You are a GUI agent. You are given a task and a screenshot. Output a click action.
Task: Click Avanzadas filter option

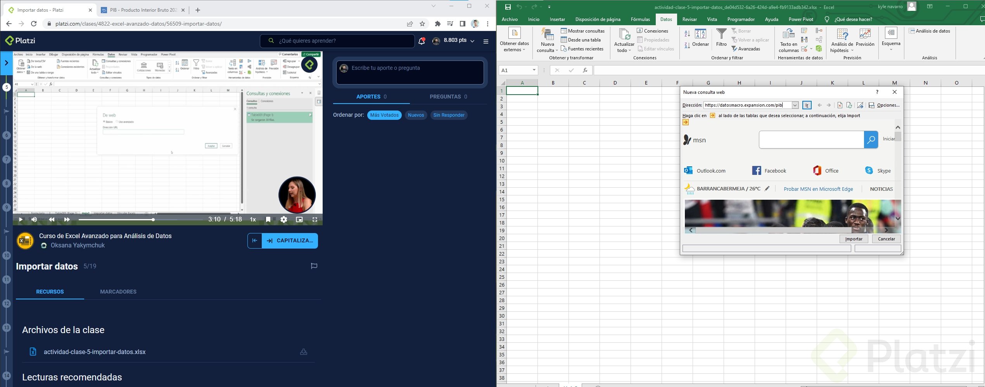click(746, 49)
